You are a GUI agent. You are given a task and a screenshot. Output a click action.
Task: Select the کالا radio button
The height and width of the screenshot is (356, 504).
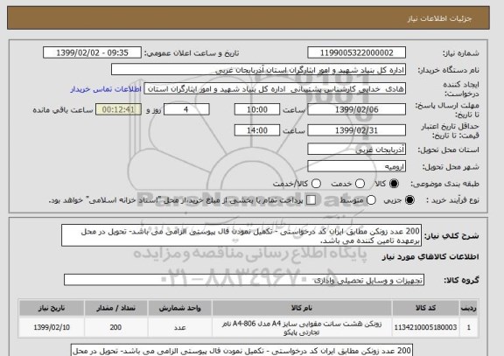click(394, 184)
